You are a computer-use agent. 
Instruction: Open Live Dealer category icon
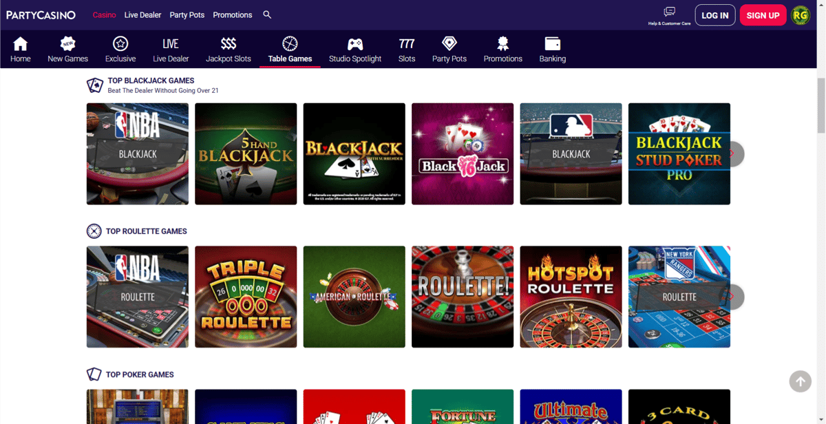[171, 44]
